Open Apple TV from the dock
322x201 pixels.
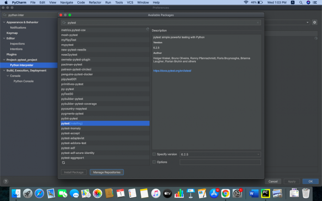click(x=167, y=193)
